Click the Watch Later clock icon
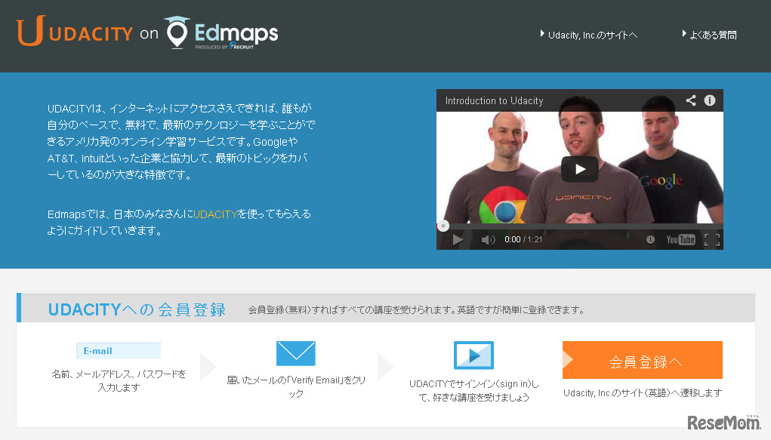 650,239
